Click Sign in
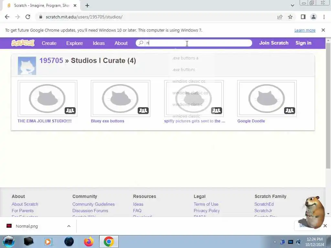The image size is (331, 248). pos(303,43)
